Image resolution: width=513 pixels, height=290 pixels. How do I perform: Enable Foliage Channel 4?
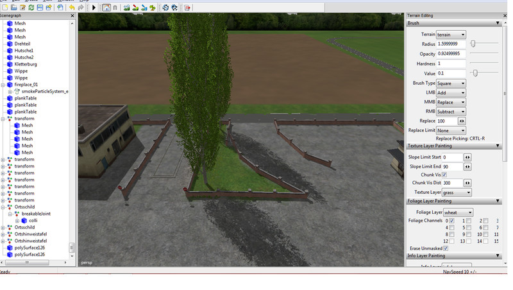click(x=451, y=228)
